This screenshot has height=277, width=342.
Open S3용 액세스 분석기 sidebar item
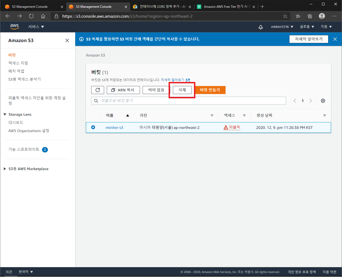pos(25,79)
